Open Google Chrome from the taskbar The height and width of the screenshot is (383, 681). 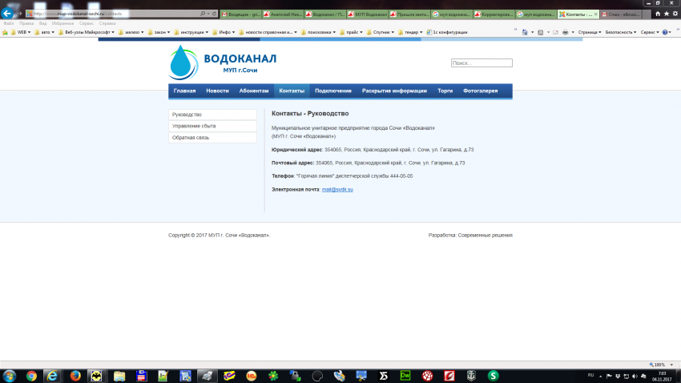[x=31, y=375]
